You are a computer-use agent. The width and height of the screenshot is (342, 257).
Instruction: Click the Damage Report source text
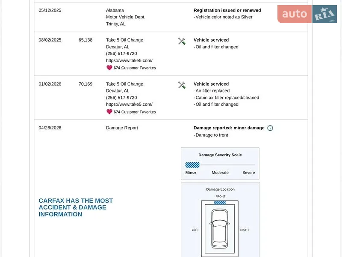122,128
